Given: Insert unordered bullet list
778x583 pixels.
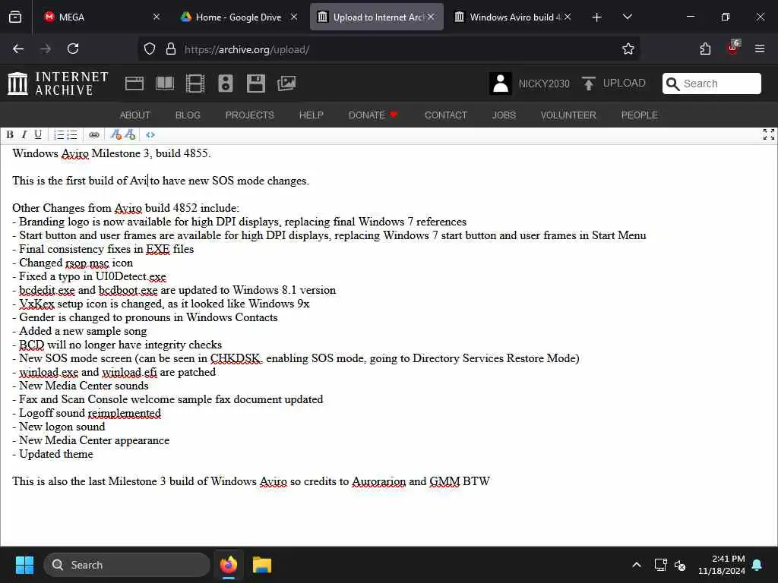Looking at the screenshot, I should (72, 135).
